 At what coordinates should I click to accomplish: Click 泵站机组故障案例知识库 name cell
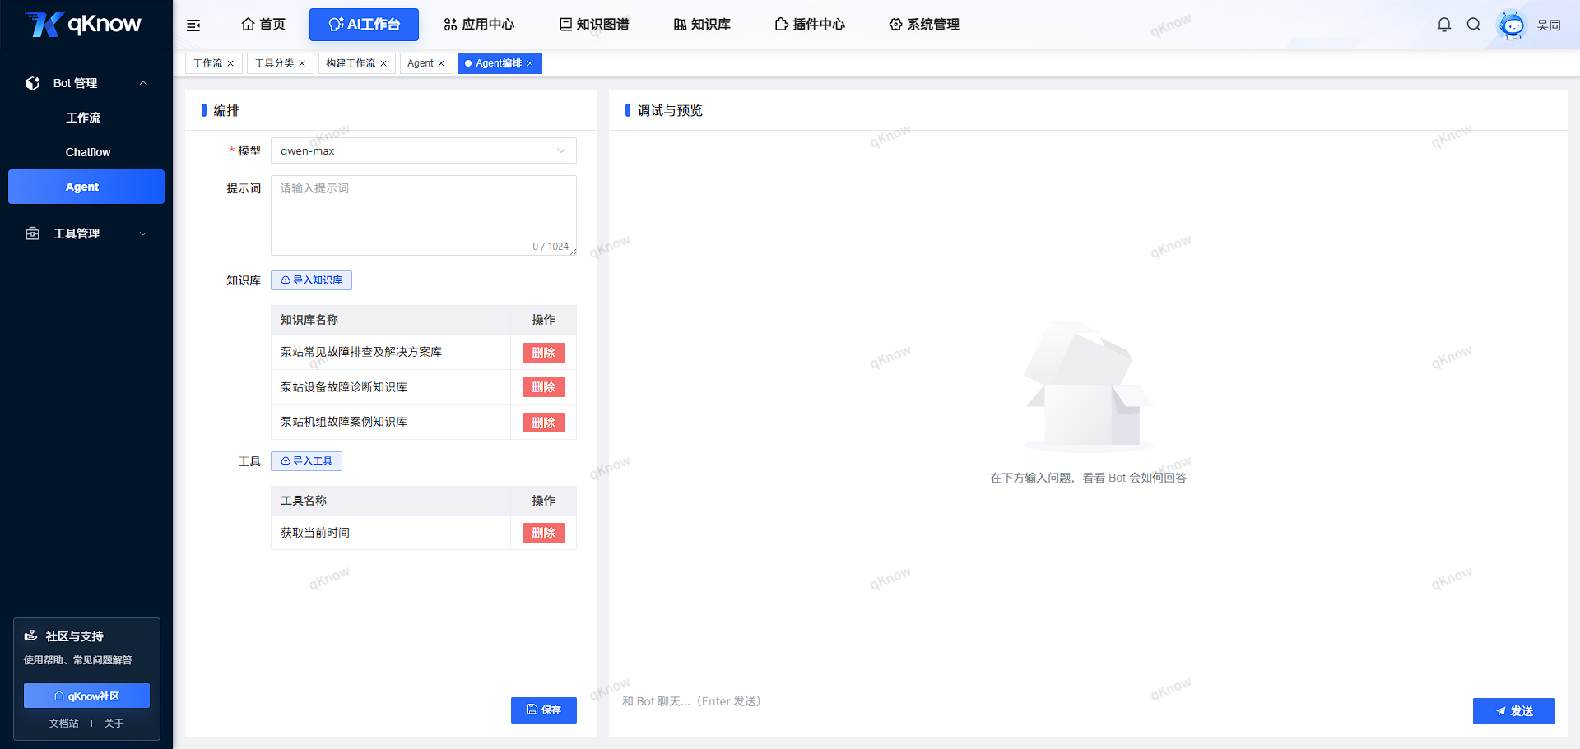pyautogui.click(x=391, y=422)
